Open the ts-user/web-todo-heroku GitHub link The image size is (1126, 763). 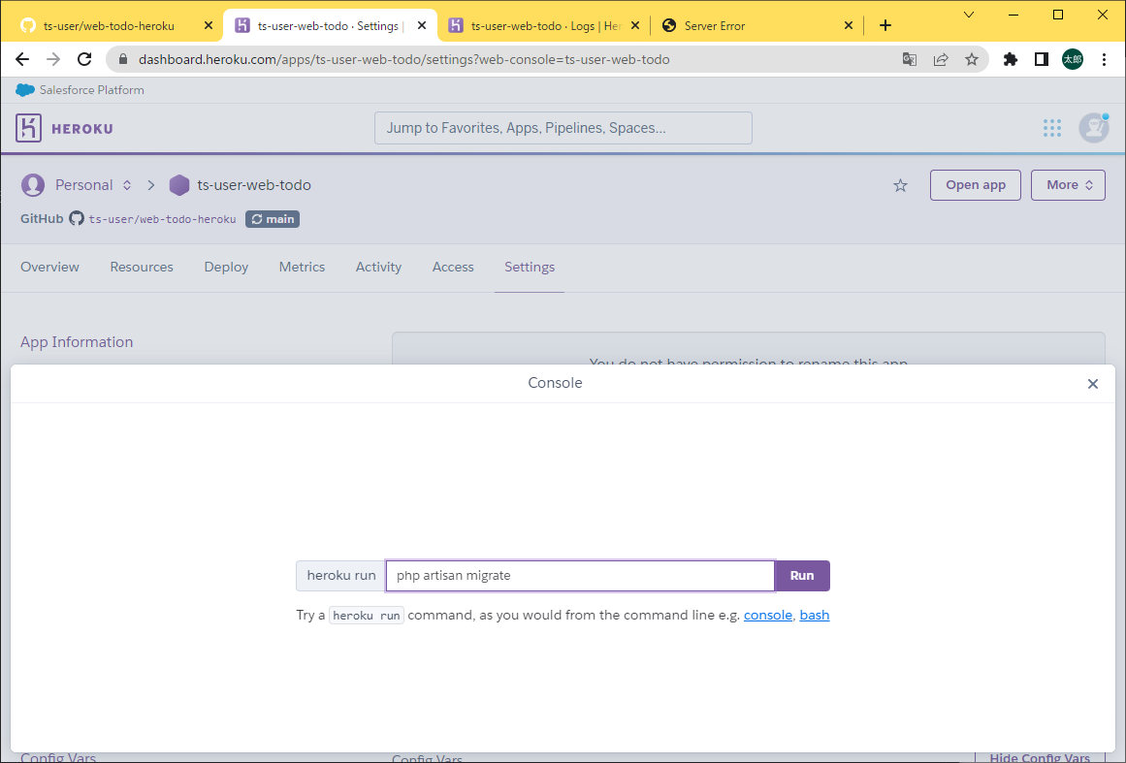pos(162,219)
